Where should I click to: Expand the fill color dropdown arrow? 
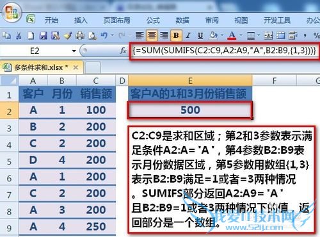pyautogui.click(x=222, y=35)
